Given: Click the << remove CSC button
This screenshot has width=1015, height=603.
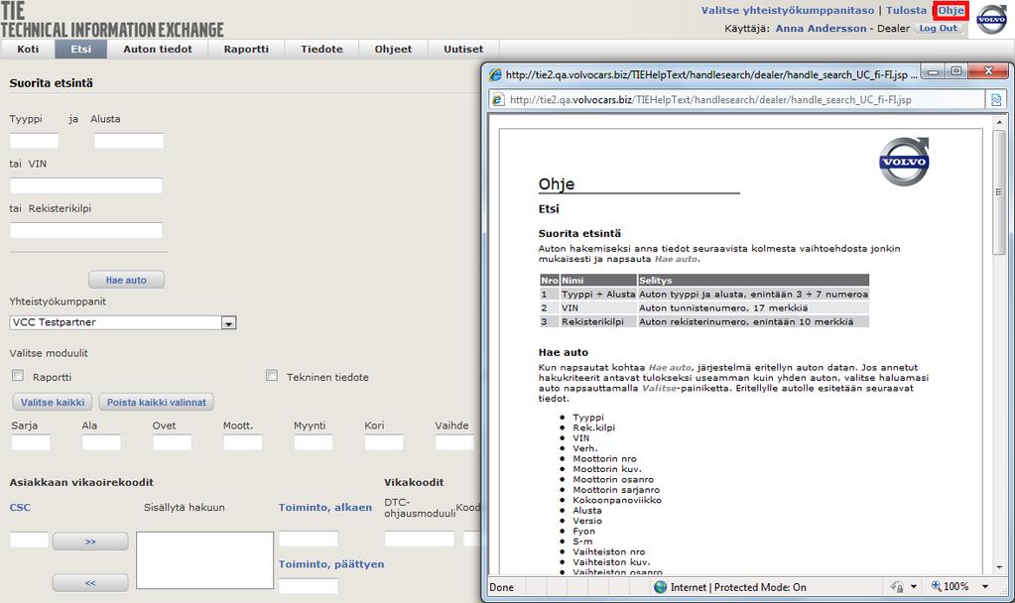Looking at the screenshot, I should [x=90, y=583].
